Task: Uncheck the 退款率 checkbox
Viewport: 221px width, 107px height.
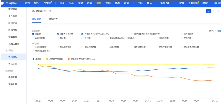Action: tap(33, 34)
